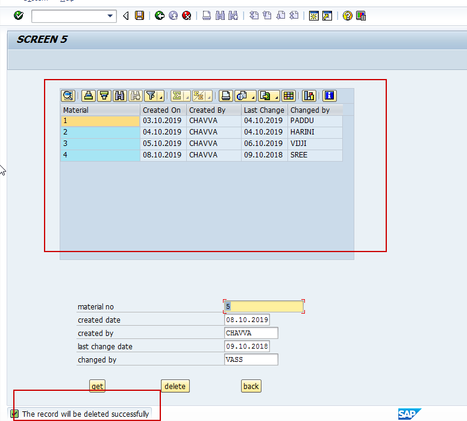
Task: Click the red Cancel icon
Action: coord(186,16)
